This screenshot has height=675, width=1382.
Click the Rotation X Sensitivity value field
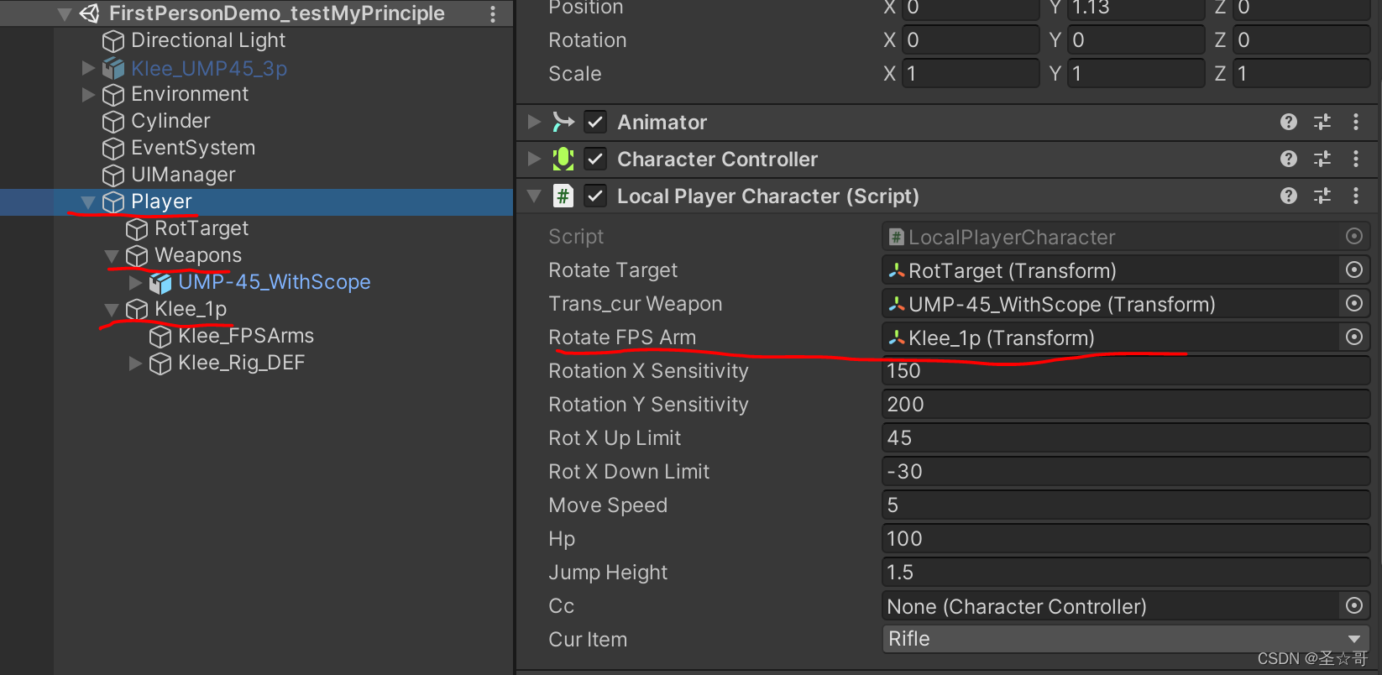tap(1126, 370)
